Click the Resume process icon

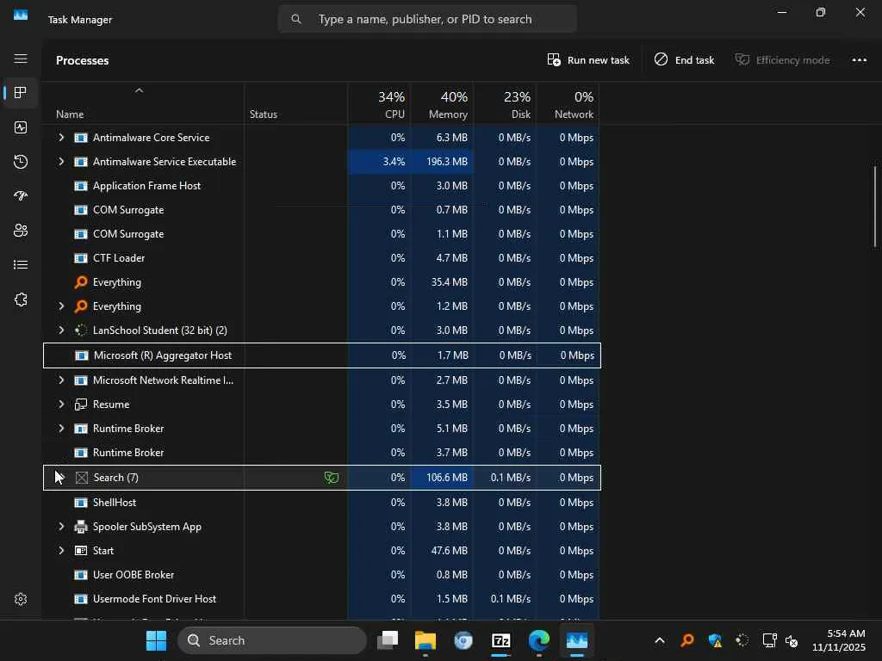[x=81, y=405]
